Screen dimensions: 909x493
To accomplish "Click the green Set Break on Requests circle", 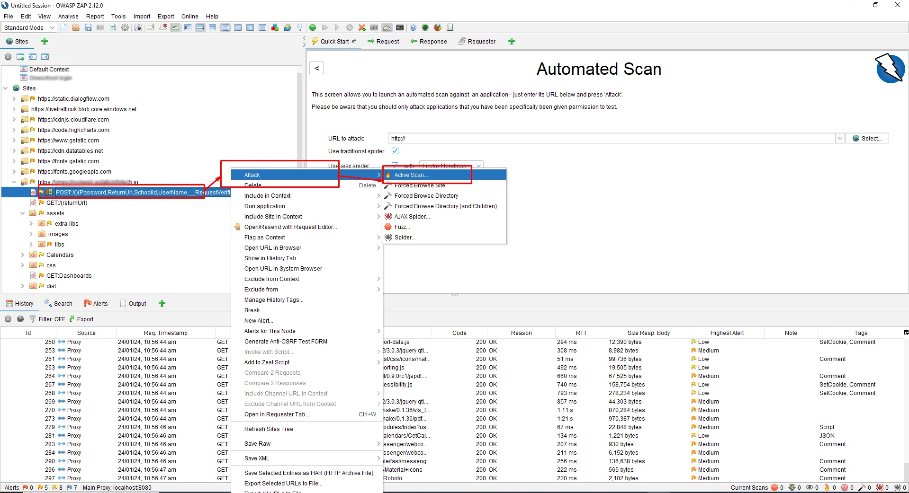I will (x=313, y=27).
